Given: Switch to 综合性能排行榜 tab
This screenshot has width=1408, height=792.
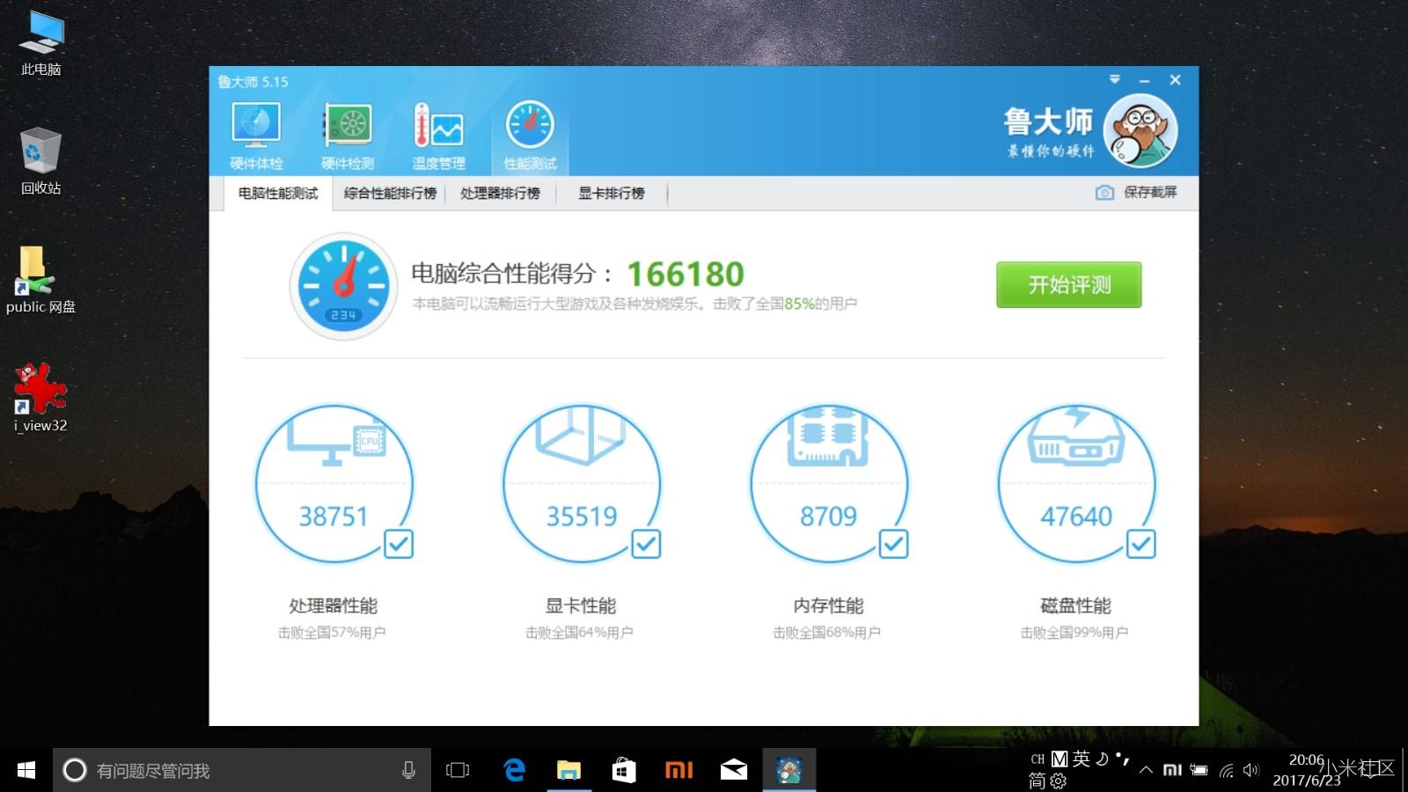Looking at the screenshot, I should click(x=390, y=193).
